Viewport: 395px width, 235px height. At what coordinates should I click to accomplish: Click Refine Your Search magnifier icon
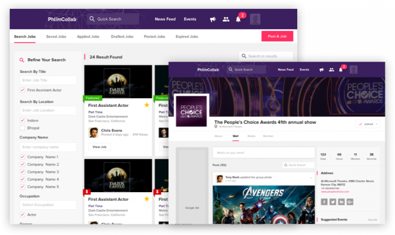click(22, 60)
